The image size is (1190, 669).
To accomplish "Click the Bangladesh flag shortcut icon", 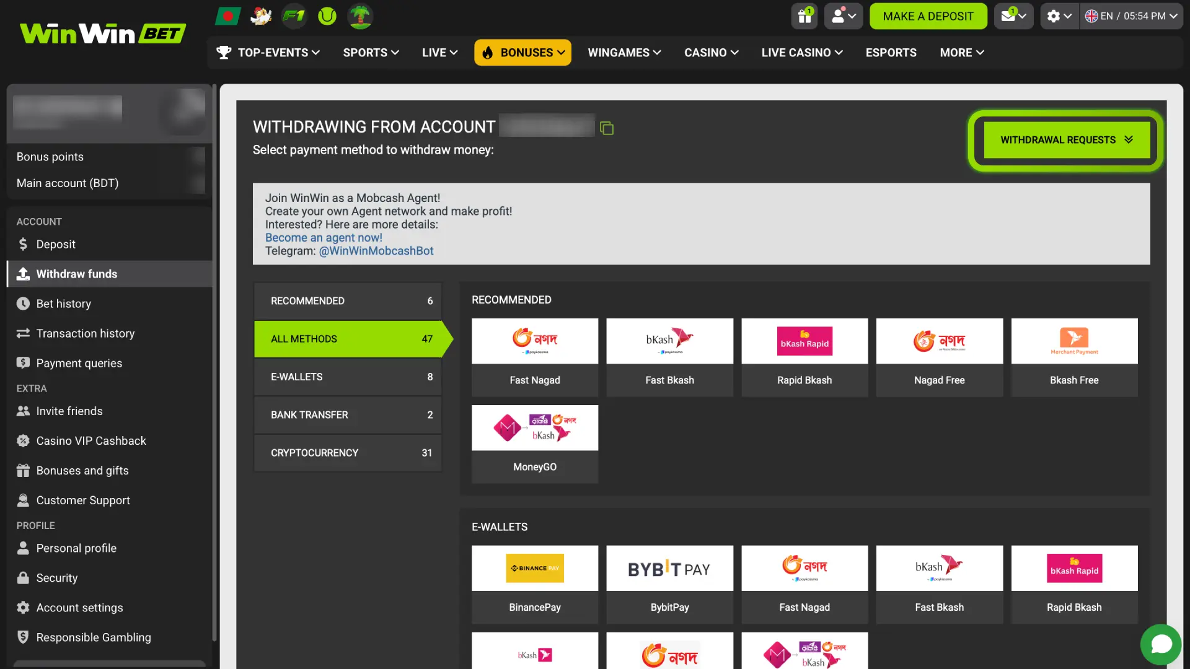I will [227, 16].
